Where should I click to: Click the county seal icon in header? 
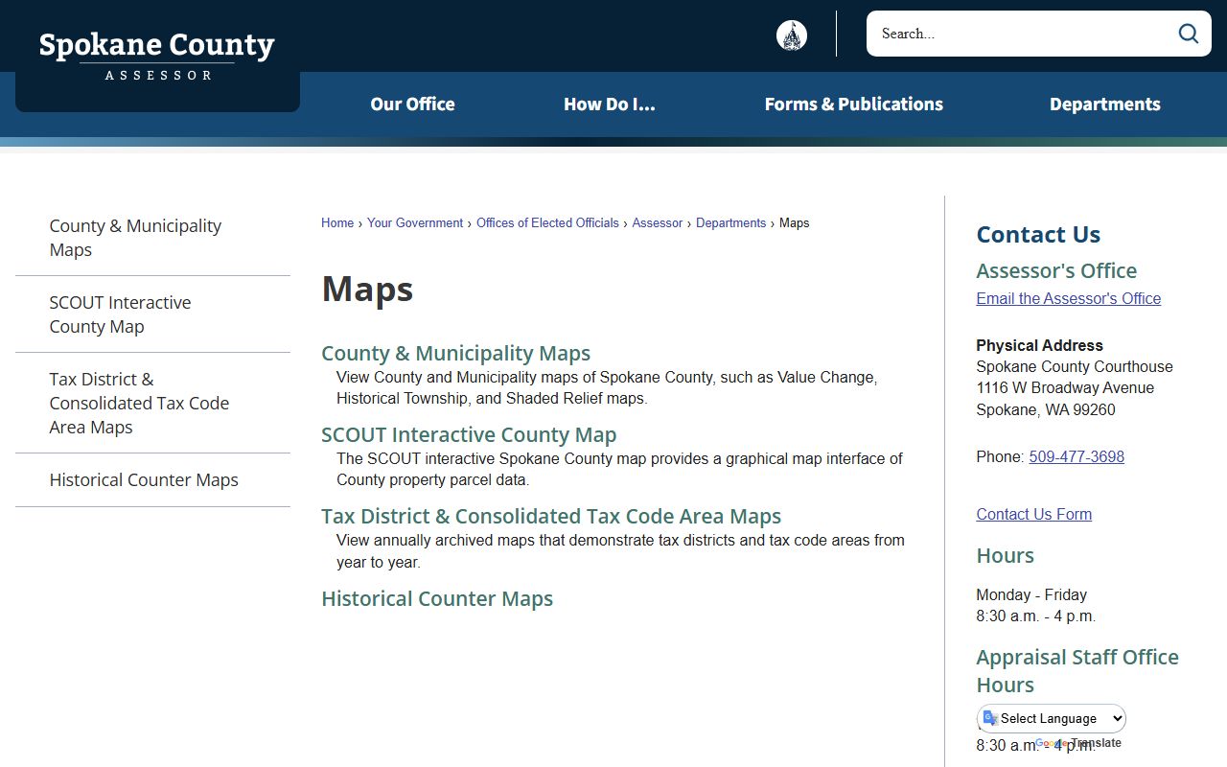tap(792, 35)
